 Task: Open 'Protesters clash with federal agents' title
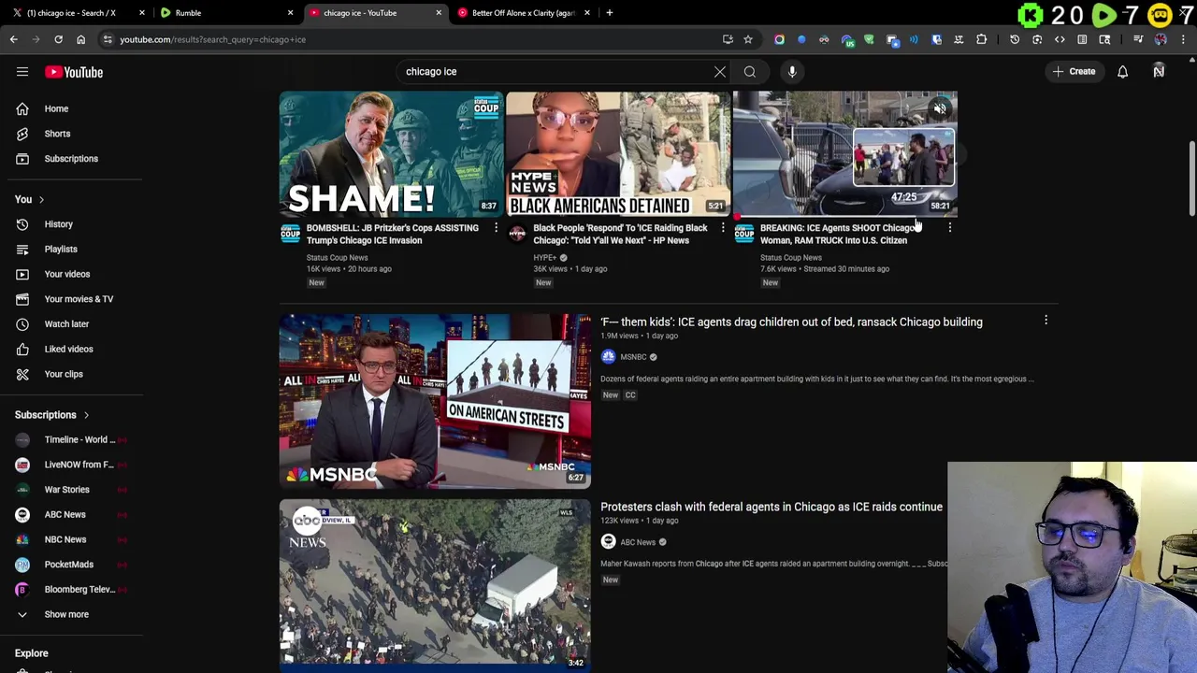point(772,507)
